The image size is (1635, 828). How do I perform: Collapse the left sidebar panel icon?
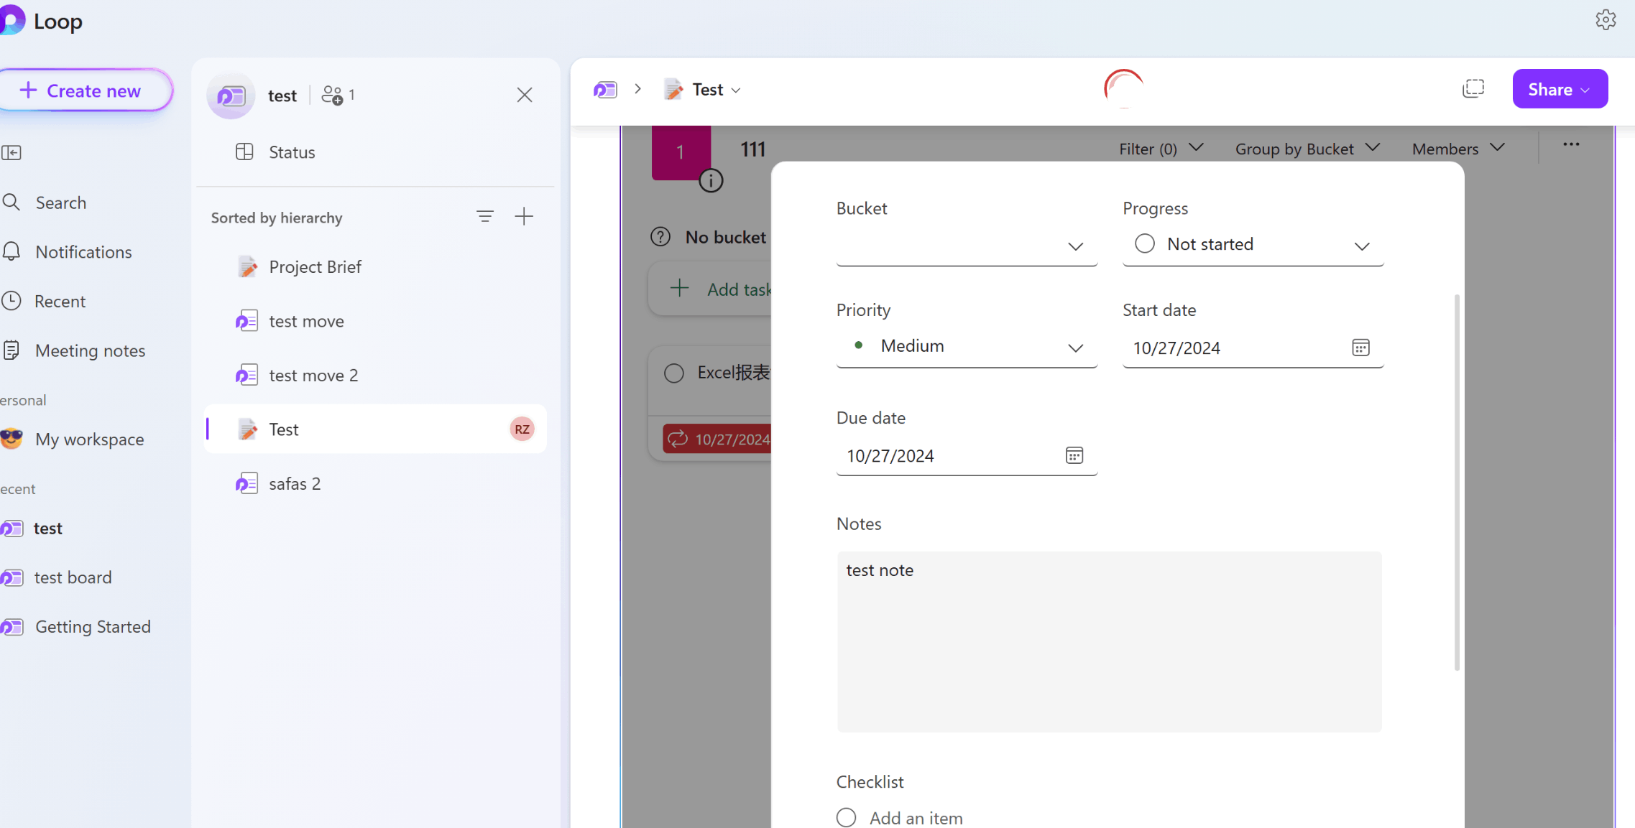coord(11,152)
